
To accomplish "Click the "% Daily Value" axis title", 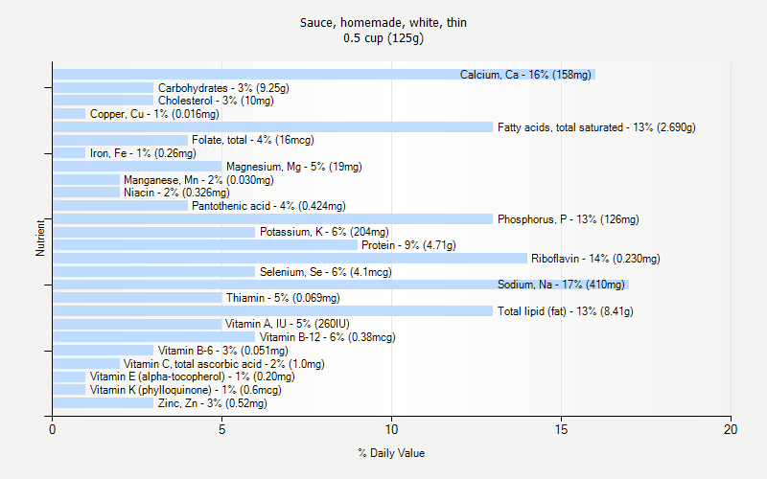I will [x=391, y=453].
